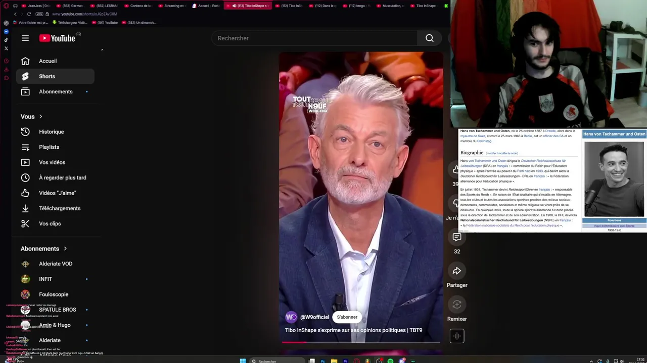Open Discord from the taskbar

[402, 361]
